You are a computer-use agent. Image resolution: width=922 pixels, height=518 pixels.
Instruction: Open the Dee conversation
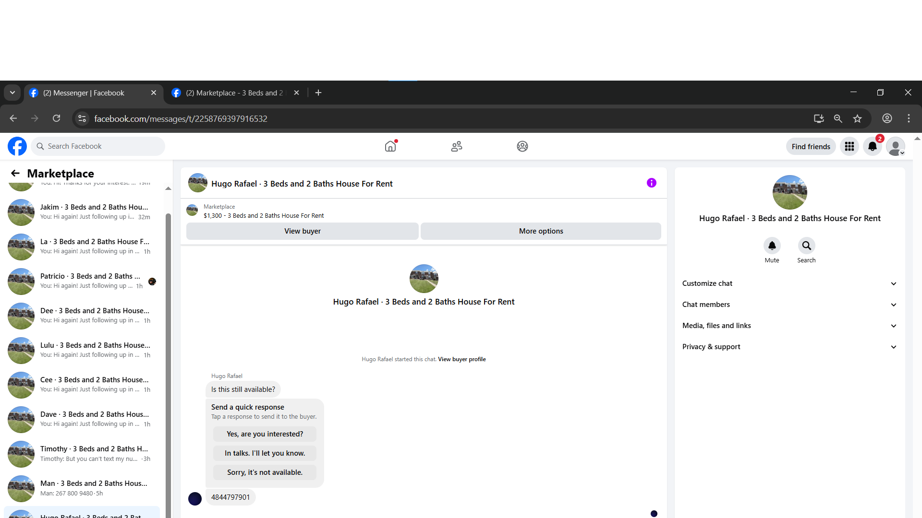tap(82, 316)
